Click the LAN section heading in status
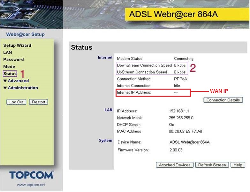The image size is (250, 192). [109, 110]
